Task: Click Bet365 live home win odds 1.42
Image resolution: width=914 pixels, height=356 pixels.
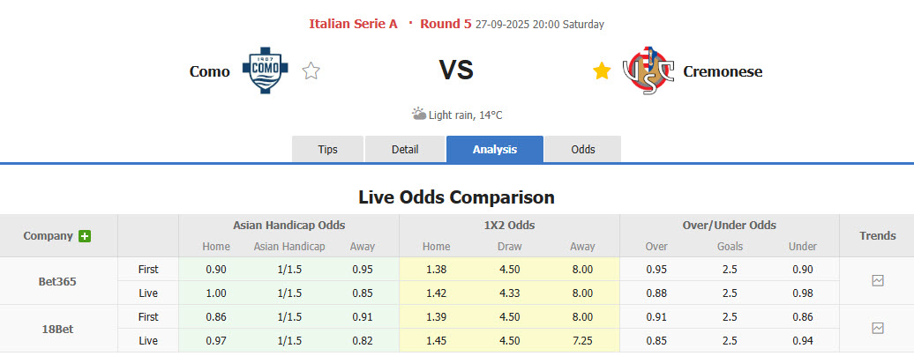Action: (437, 293)
